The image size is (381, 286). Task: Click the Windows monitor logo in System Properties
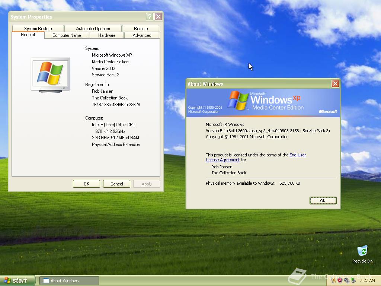pos(51,75)
